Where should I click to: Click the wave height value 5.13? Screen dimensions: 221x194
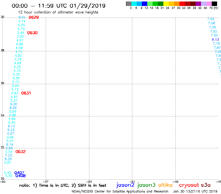(x=15, y=89)
